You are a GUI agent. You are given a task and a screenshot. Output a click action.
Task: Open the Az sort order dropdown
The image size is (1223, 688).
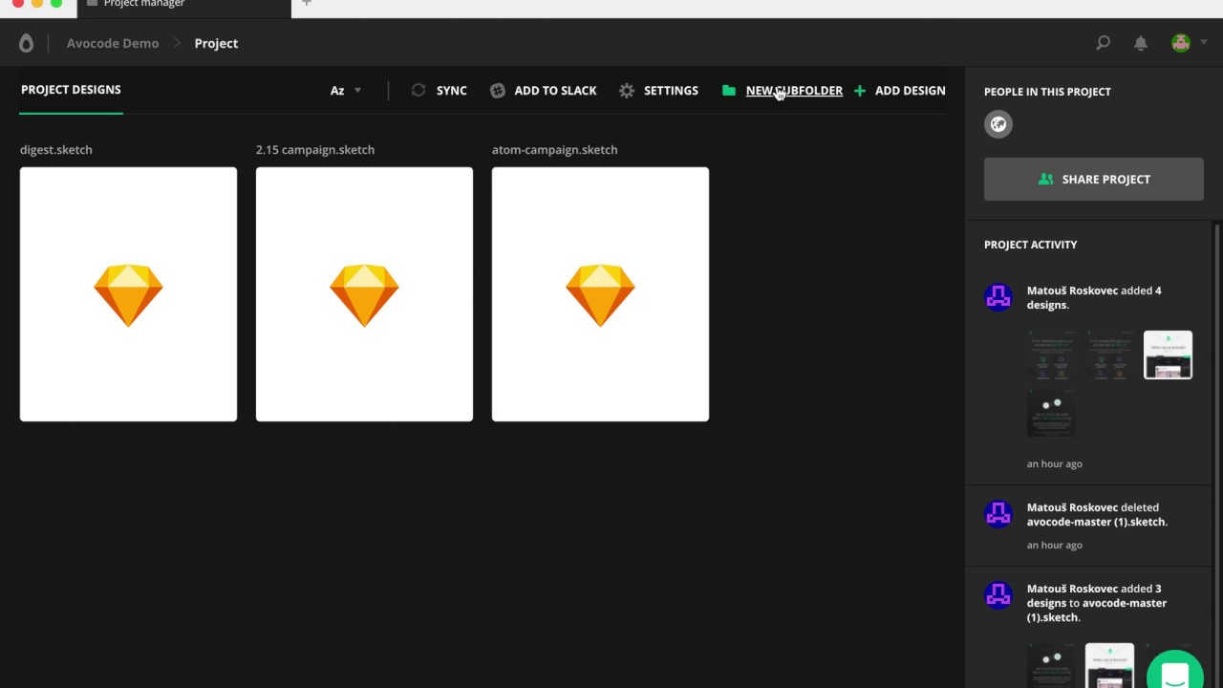click(346, 91)
